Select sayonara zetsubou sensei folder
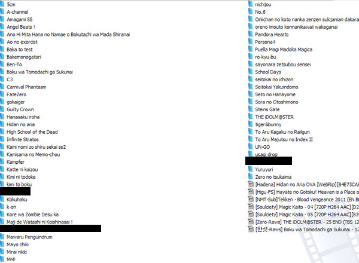 click(x=283, y=65)
